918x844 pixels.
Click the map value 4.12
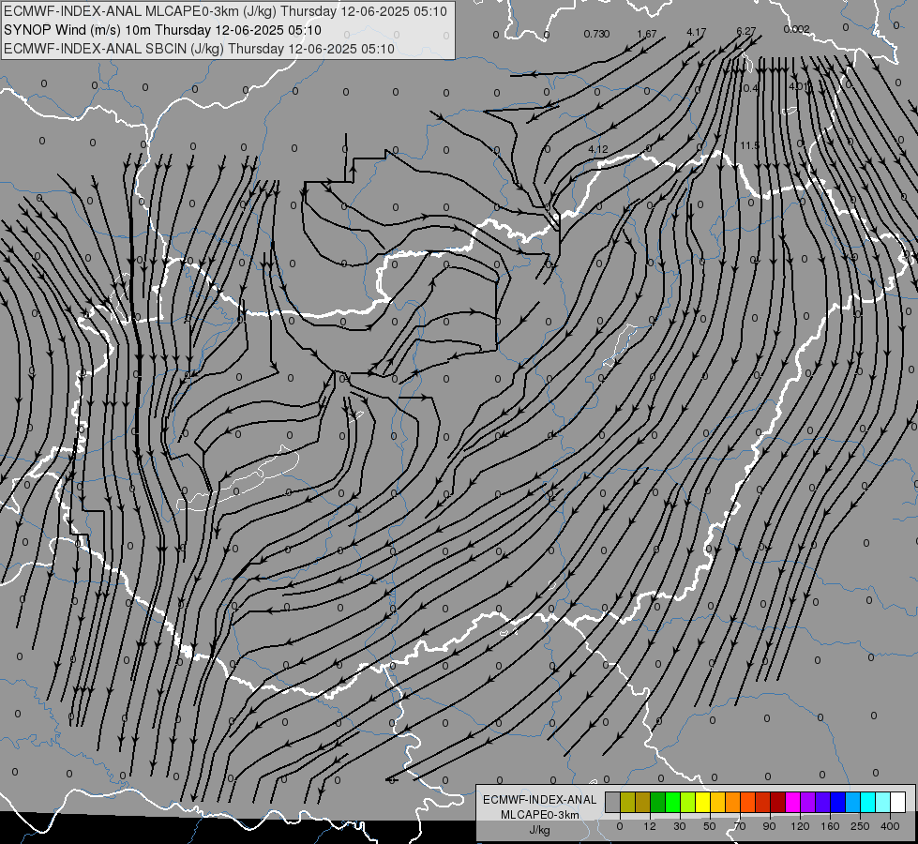tap(597, 149)
